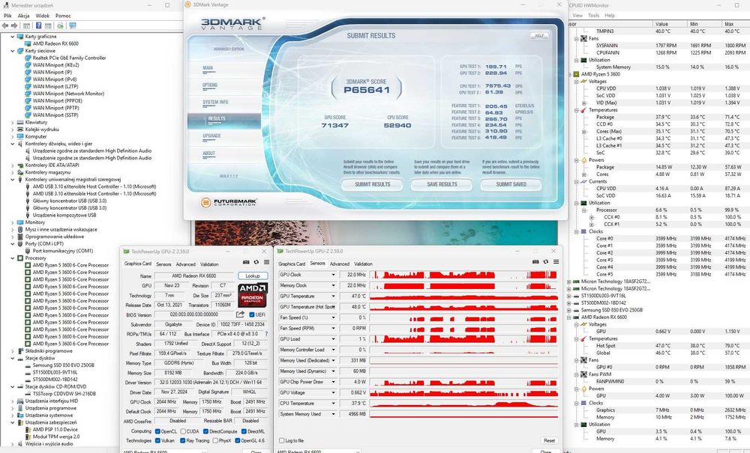Switch to Validation tab in GPU-Z Graphics Card window
The height and width of the screenshot is (453, 750).
[209, 264]
